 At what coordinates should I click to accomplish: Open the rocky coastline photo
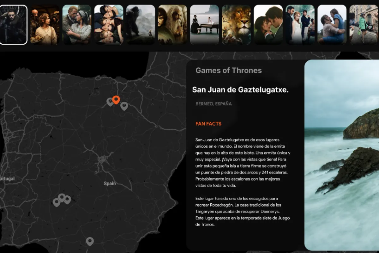[341, 155]
